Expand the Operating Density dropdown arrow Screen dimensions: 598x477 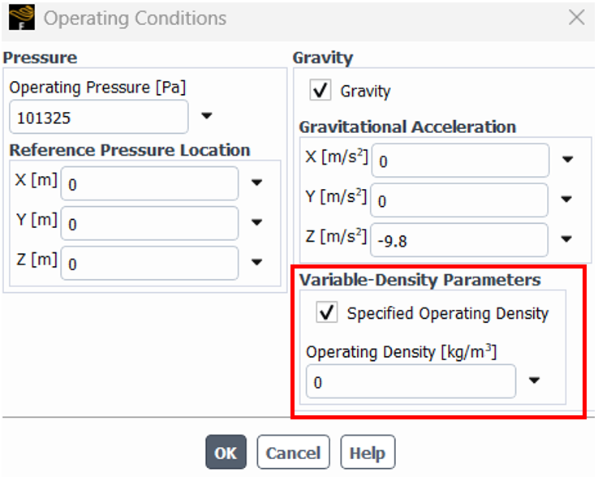535,380
